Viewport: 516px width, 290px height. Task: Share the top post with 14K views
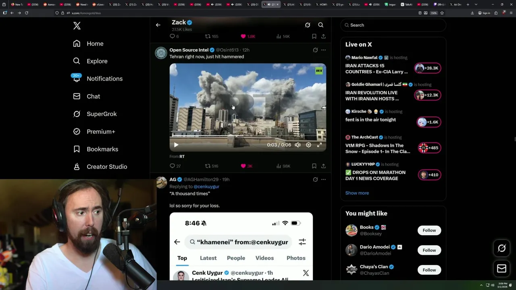coord(323,36)
